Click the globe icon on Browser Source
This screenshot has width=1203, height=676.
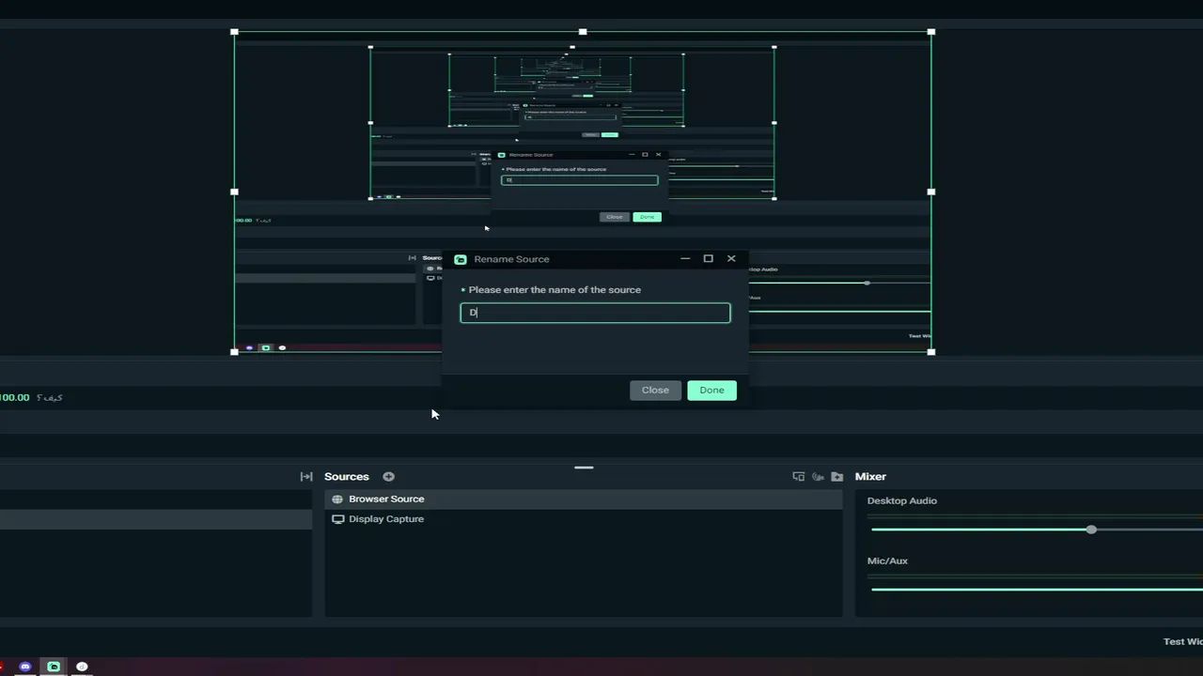337,499
